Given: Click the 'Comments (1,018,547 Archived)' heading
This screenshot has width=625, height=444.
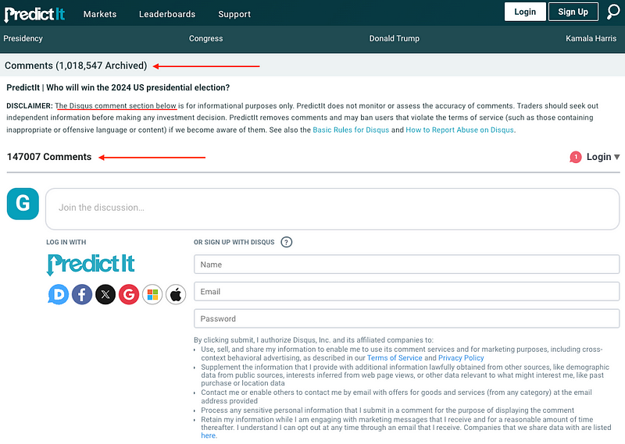Looking at the screenshot, I should click(x=76, y=66).
